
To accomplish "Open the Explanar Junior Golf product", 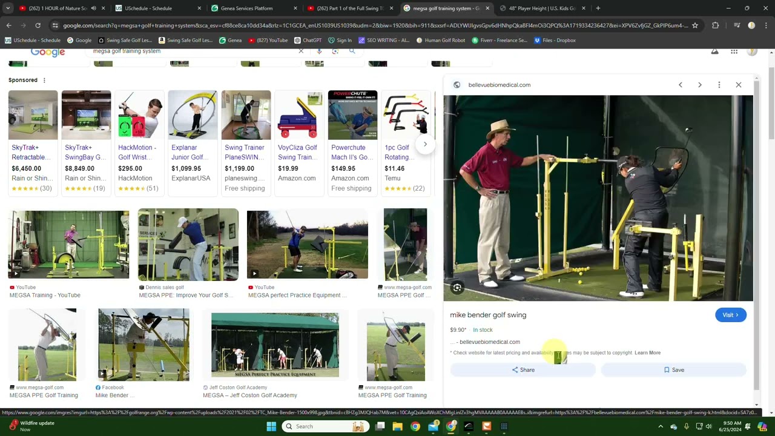I will (x=193, y=143).
